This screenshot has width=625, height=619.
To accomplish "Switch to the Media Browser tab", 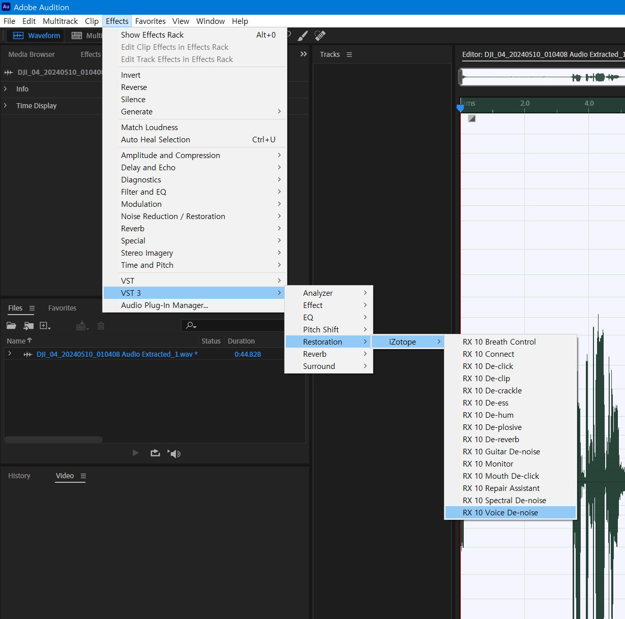I will [x=32, y=54].
